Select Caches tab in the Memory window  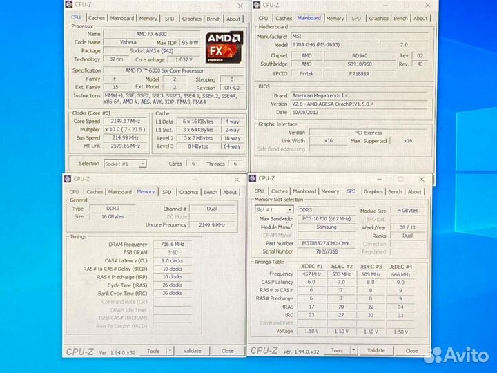(95, 192)
